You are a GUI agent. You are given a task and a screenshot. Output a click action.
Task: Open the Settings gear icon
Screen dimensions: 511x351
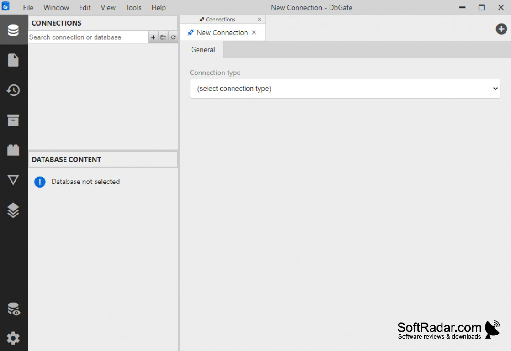pos(13,338)
